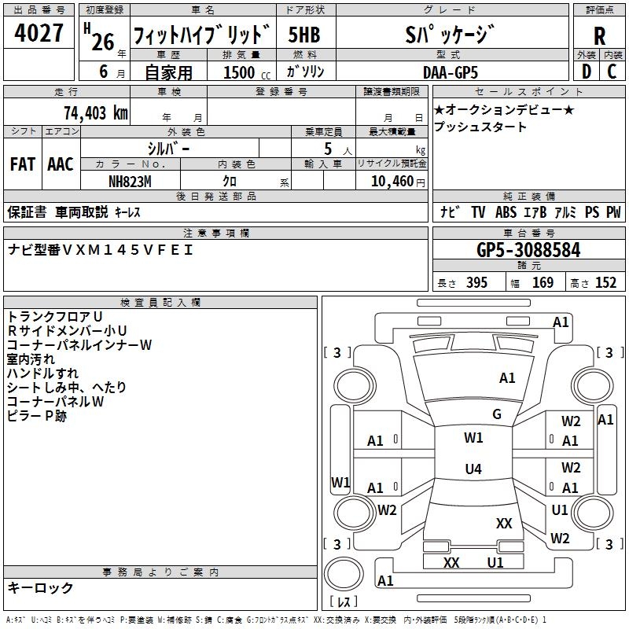Click recycle deposit 10,460 yen
Viewport: 629px width, 629px height.
pyautogui.click(x=398, y=182)
